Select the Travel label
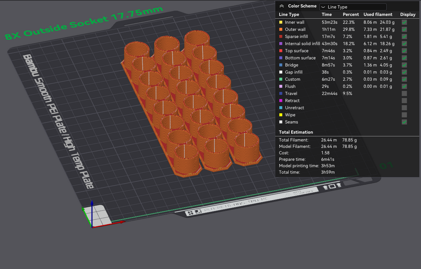The height and width of the screenshot is (269, 421). click(291, 93)
